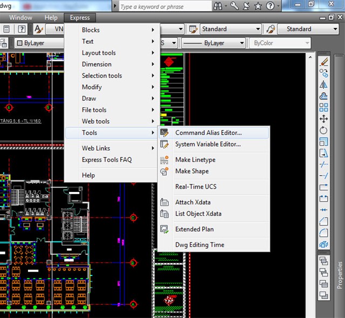Close the Express menu tab
345x318 pixels.
click(x=80, y=18)
